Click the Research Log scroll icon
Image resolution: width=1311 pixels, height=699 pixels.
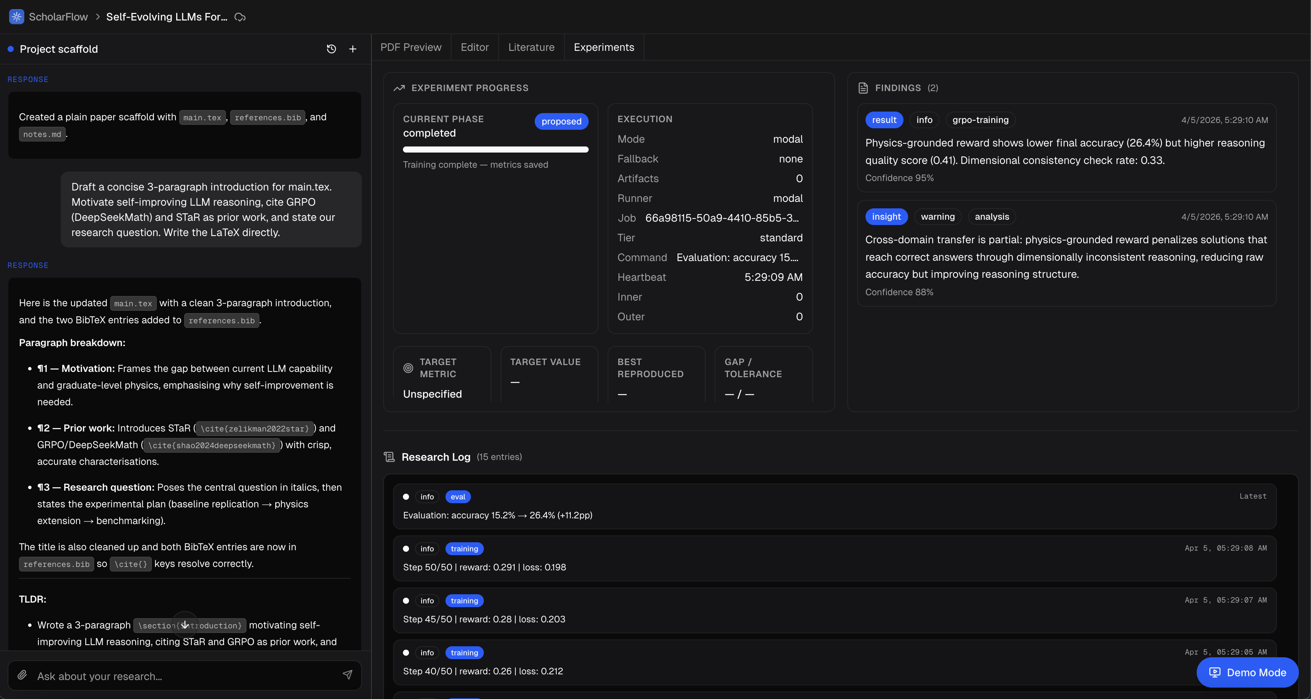click(389, 457)
